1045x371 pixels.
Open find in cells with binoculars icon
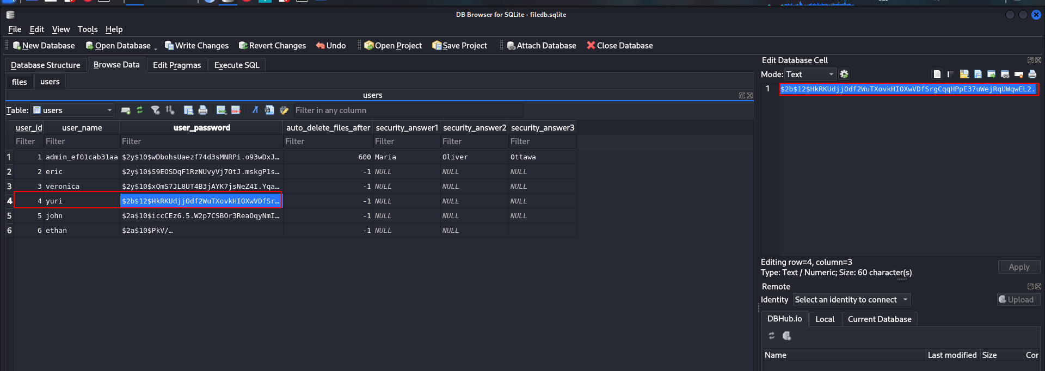pyautogui.click(x=269, y=110)
